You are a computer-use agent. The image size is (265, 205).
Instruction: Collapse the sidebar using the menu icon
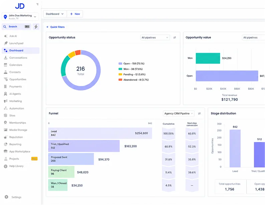point(37,4)
